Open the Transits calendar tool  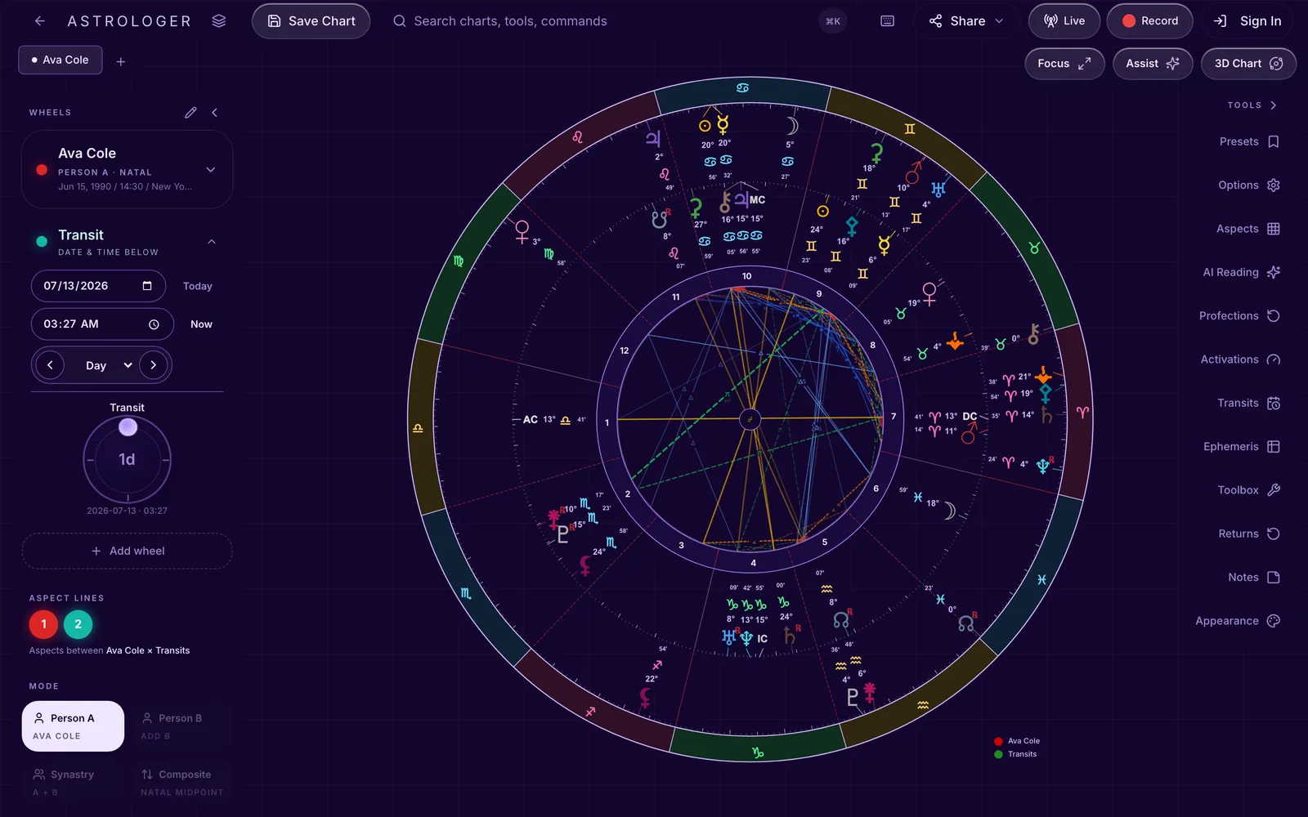pos(1249,403)
